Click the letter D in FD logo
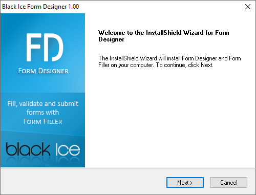Image resolution: width=256 pixels, height=195 pixels. tap(54, 48)
